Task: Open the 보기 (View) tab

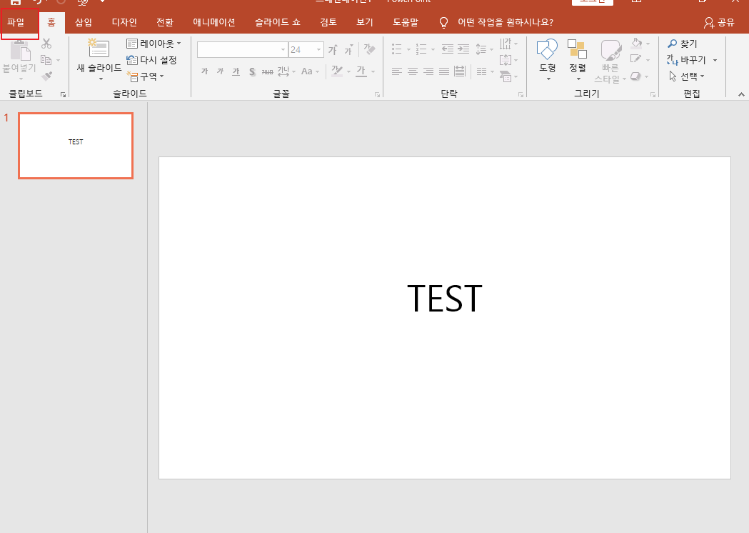Action: (364, 22)
